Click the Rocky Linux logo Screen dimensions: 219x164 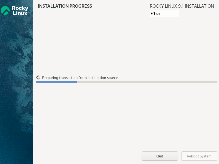click(15, 10)
